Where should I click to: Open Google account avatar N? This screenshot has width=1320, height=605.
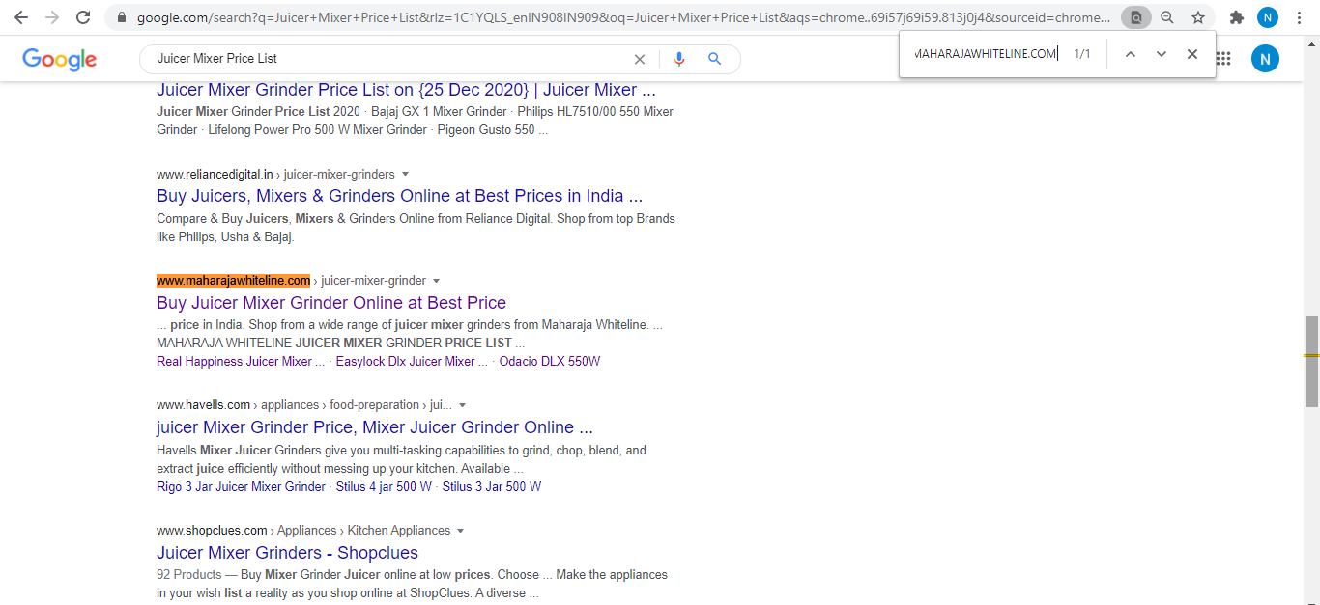pos(1265,59)
